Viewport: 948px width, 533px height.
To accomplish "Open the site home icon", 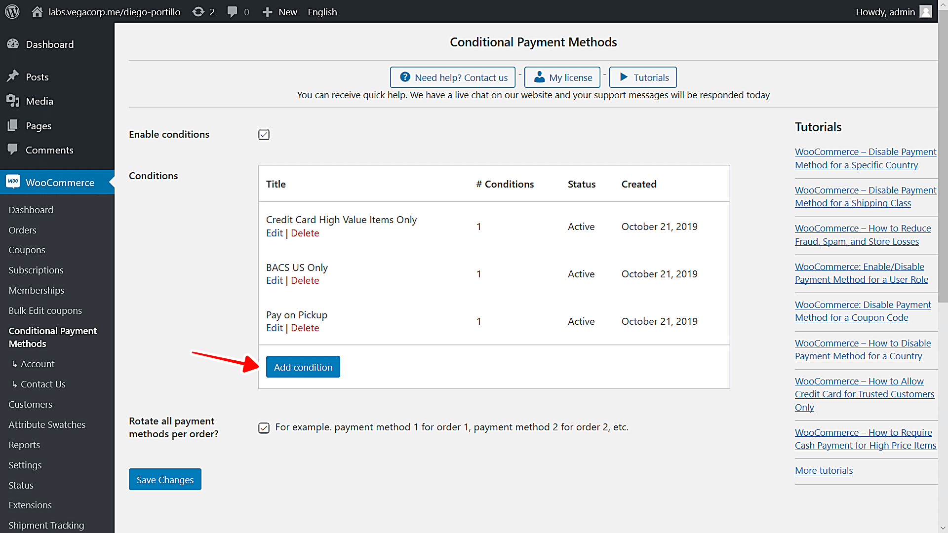I will coord(37,12).
